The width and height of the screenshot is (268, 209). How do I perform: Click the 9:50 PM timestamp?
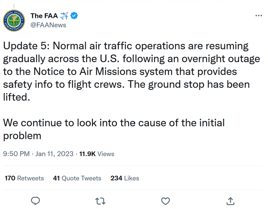click(16, 154)
